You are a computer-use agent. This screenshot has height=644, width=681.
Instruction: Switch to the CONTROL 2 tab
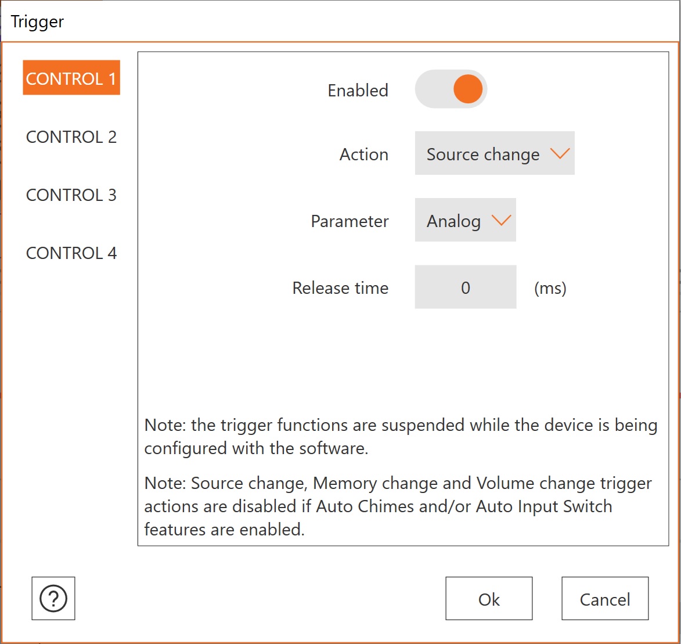coord(71,137)
